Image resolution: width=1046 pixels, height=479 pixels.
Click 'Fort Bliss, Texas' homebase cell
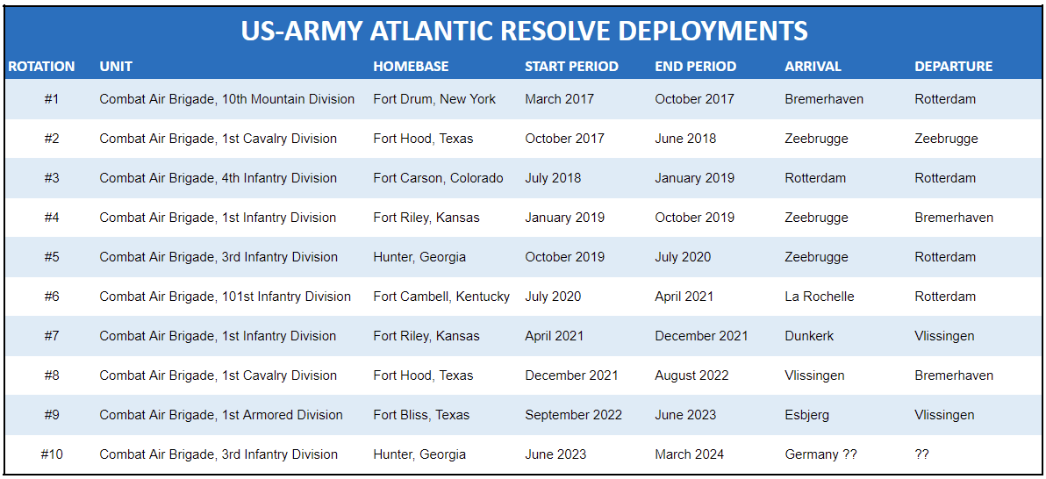[421, 415]
